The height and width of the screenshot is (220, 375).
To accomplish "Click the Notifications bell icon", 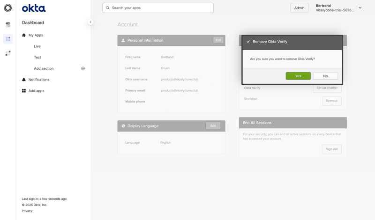I will coord(24,80).
